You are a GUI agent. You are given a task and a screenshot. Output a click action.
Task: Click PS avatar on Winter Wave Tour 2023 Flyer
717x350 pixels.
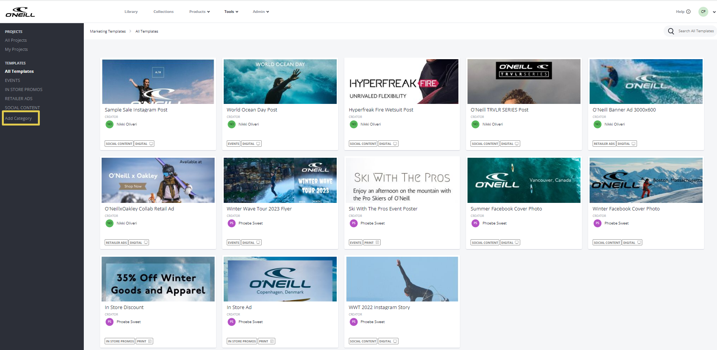click(232, 223)
